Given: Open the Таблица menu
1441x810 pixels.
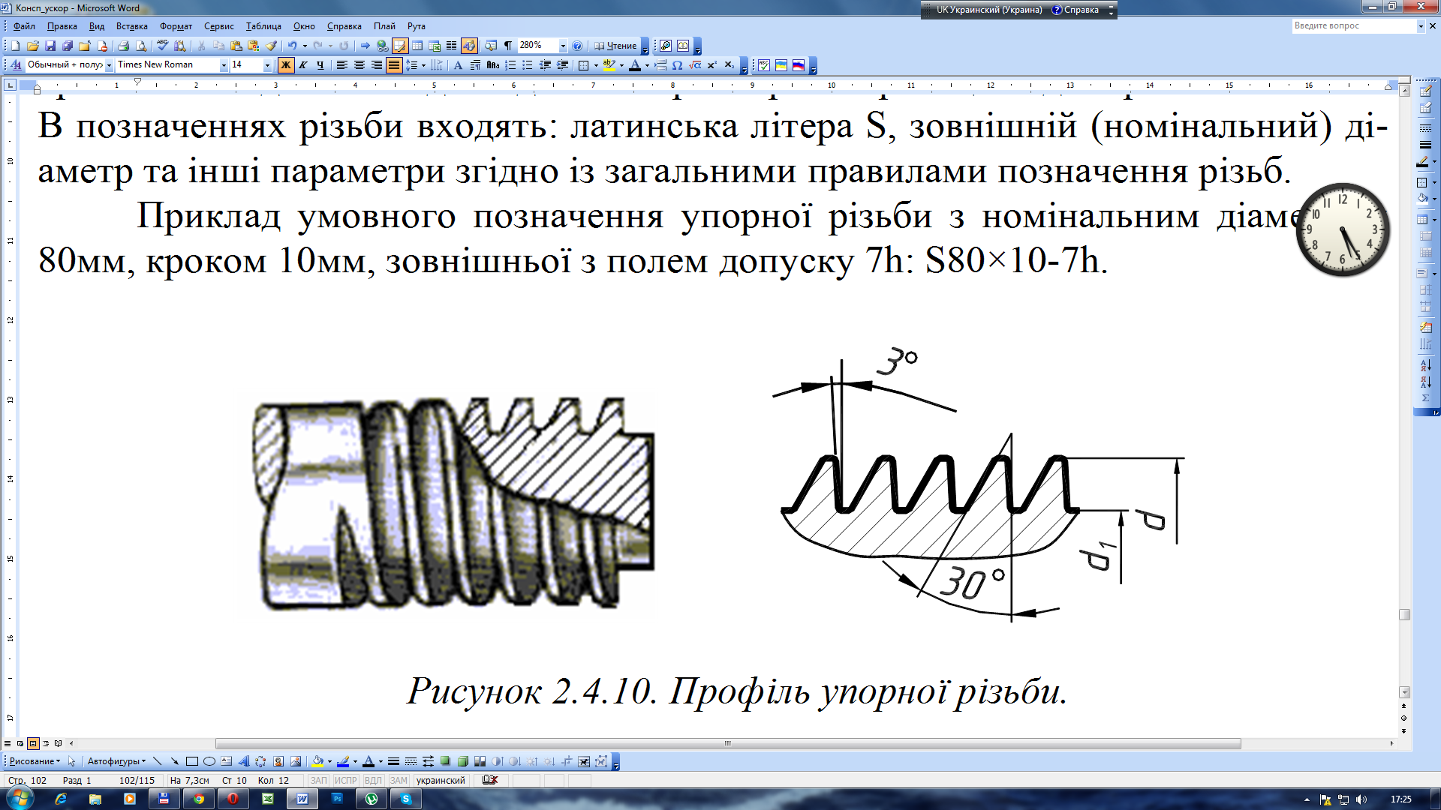Looking at the screenshot, I should 263,26.
